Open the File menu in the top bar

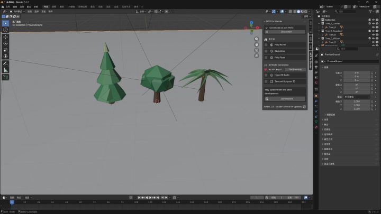tap(8, 6)
